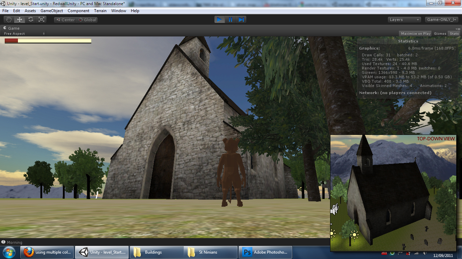Open the Free Aspect ratio dropdown
The image size is (462, 259).
(24, 34)
